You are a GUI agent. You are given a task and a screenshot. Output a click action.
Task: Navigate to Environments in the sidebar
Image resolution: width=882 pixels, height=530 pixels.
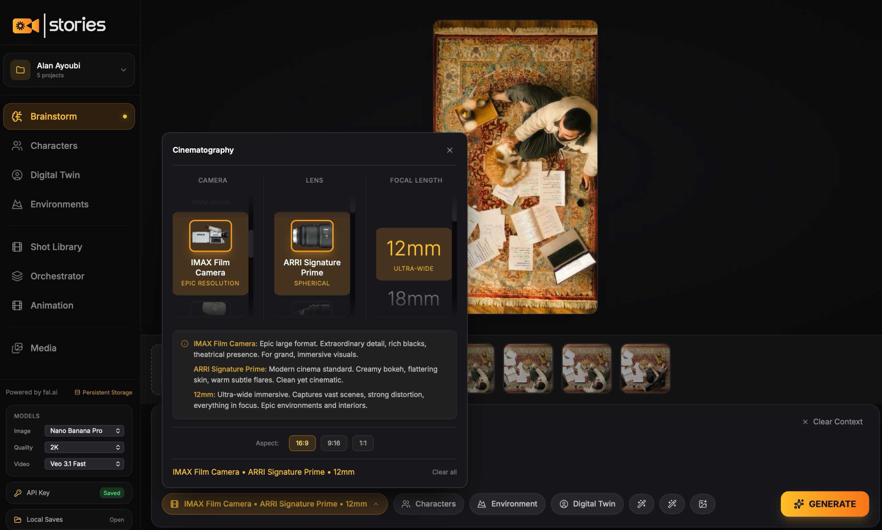(69, 204)
